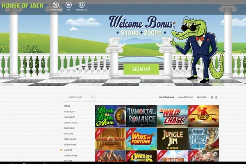The image size is (246, 164).
Task: Sort games Alphabetically
Action: point(185,98)
